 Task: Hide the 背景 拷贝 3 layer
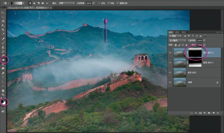[x=170, y=52]
